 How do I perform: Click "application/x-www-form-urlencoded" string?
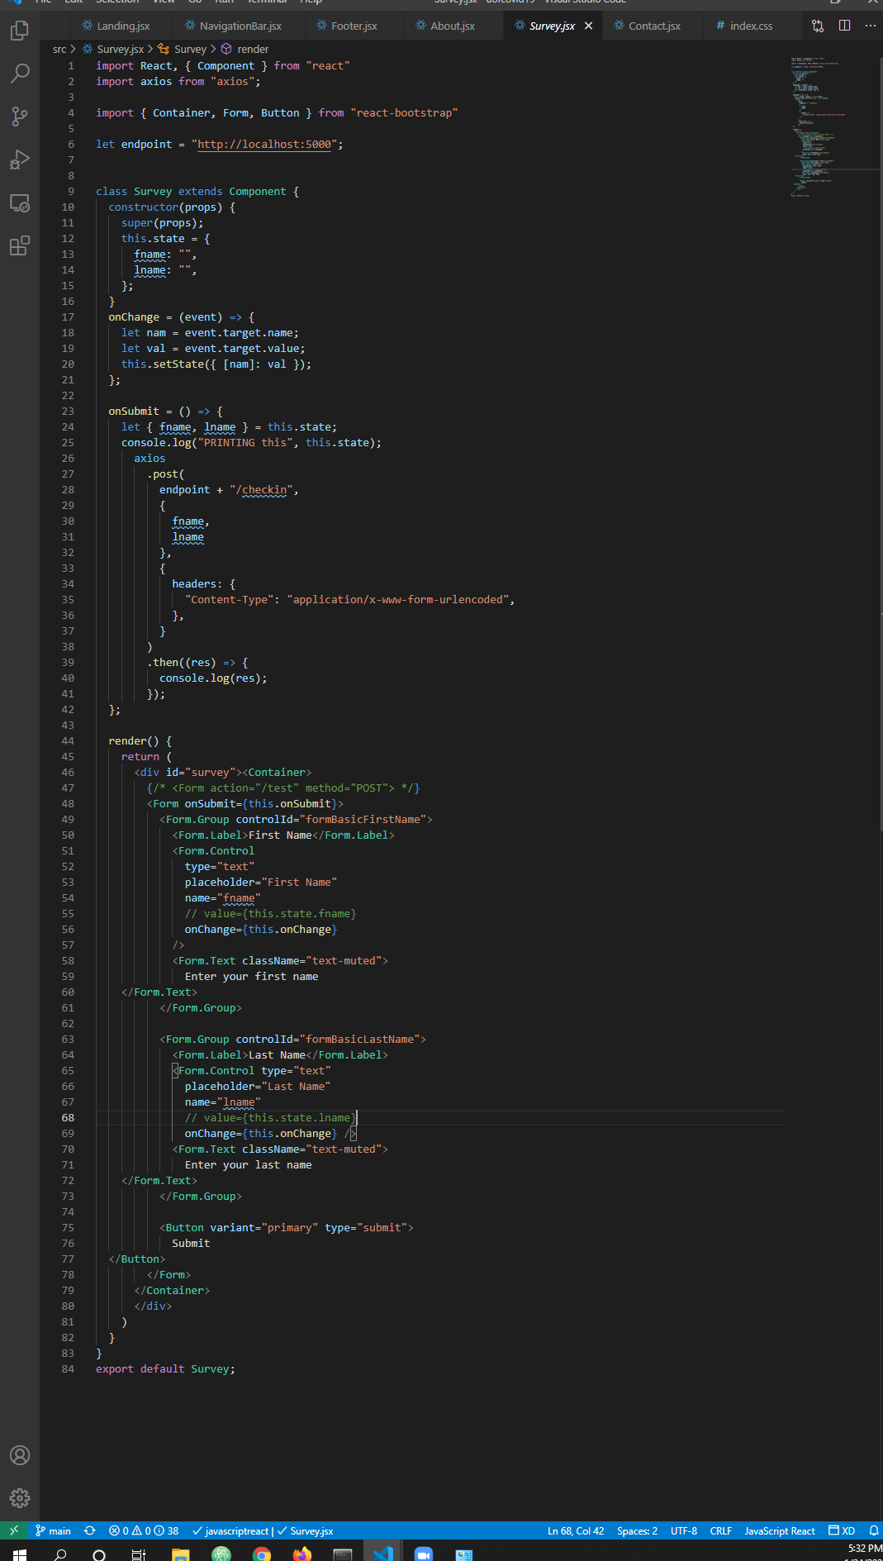397,599
